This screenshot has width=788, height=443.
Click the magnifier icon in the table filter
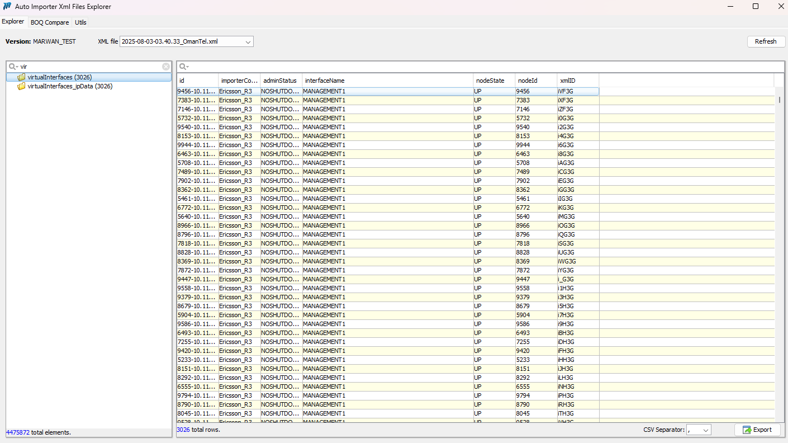[183, 67]
